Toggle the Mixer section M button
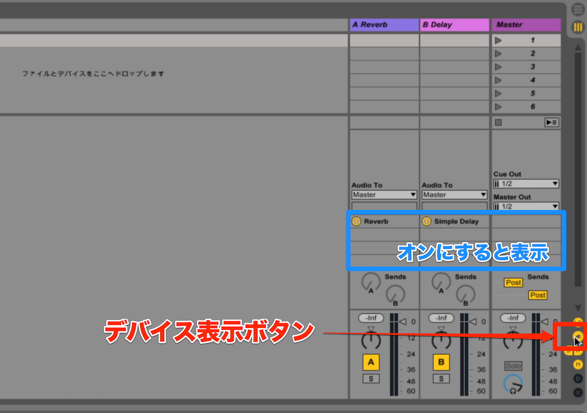The width and height of the screenshot is (587, 413). pyautogui.click(x=578, y=365)
